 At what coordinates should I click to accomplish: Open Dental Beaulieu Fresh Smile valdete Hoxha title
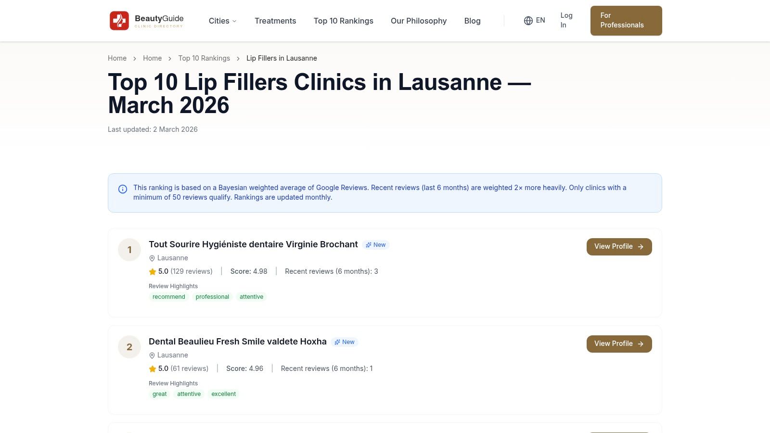coord(238,342)
